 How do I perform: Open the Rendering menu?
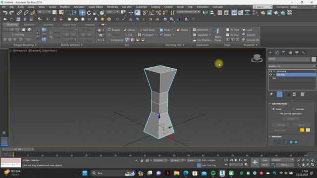click(112, 7)
